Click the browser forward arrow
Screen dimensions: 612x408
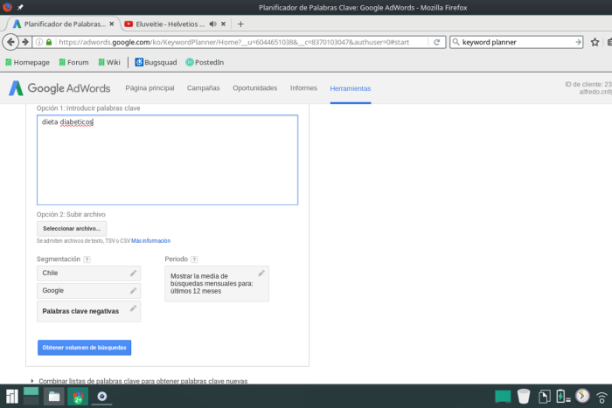[25, 42]
